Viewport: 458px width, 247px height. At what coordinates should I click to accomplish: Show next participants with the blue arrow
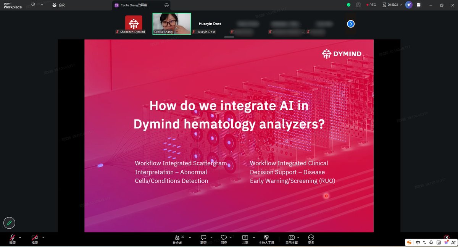coord(351,24)
